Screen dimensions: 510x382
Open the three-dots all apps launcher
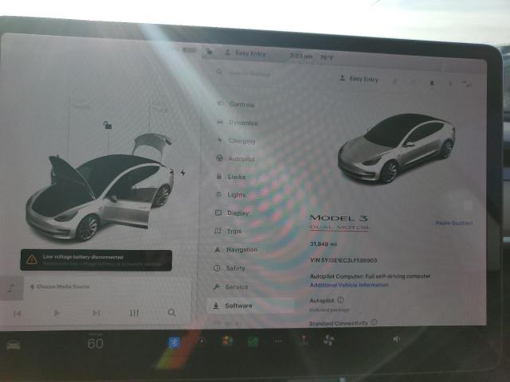pyautogui.click(x=278, y=341)
